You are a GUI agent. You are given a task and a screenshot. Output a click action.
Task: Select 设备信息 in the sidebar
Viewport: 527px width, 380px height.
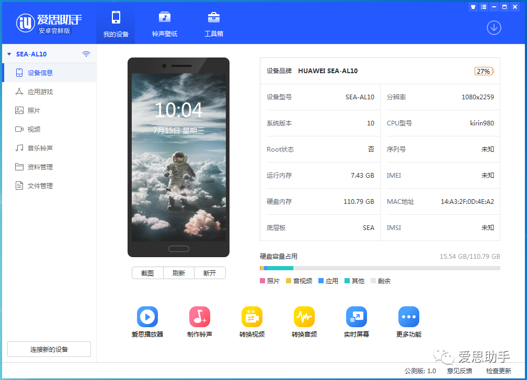click(x=49, y=73)
